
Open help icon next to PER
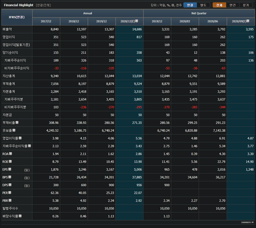pyautogui.click(x=10, y=192)
